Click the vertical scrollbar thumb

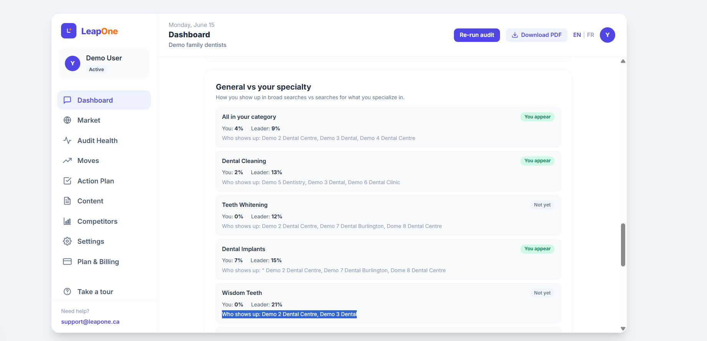pos(623,245)
